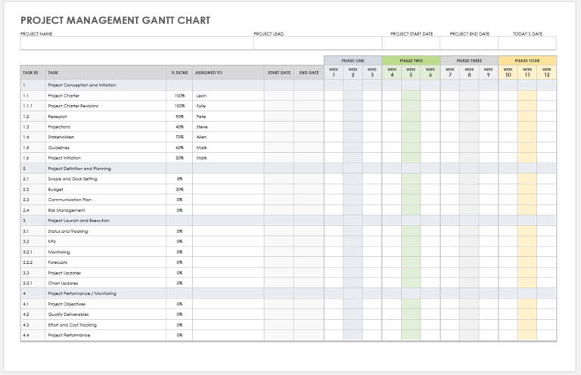The image size is (581, 375).
Task: Click the 90% done cell for Research
Action: pos(179,116)
